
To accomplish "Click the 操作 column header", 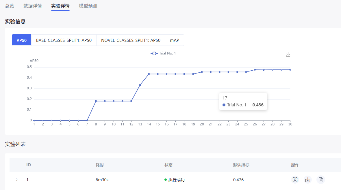I will click(x=295, y=165).
